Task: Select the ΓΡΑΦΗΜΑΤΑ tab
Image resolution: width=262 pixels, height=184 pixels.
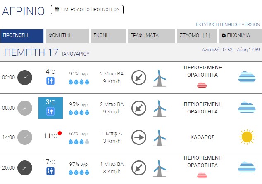Action: click(x=151, y=36)
